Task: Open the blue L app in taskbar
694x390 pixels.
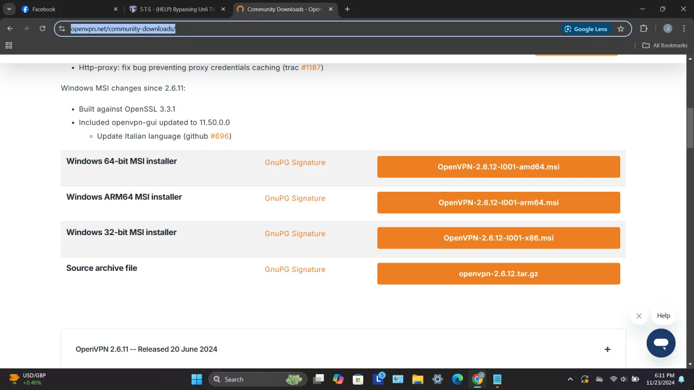Action: click(378, 379)
